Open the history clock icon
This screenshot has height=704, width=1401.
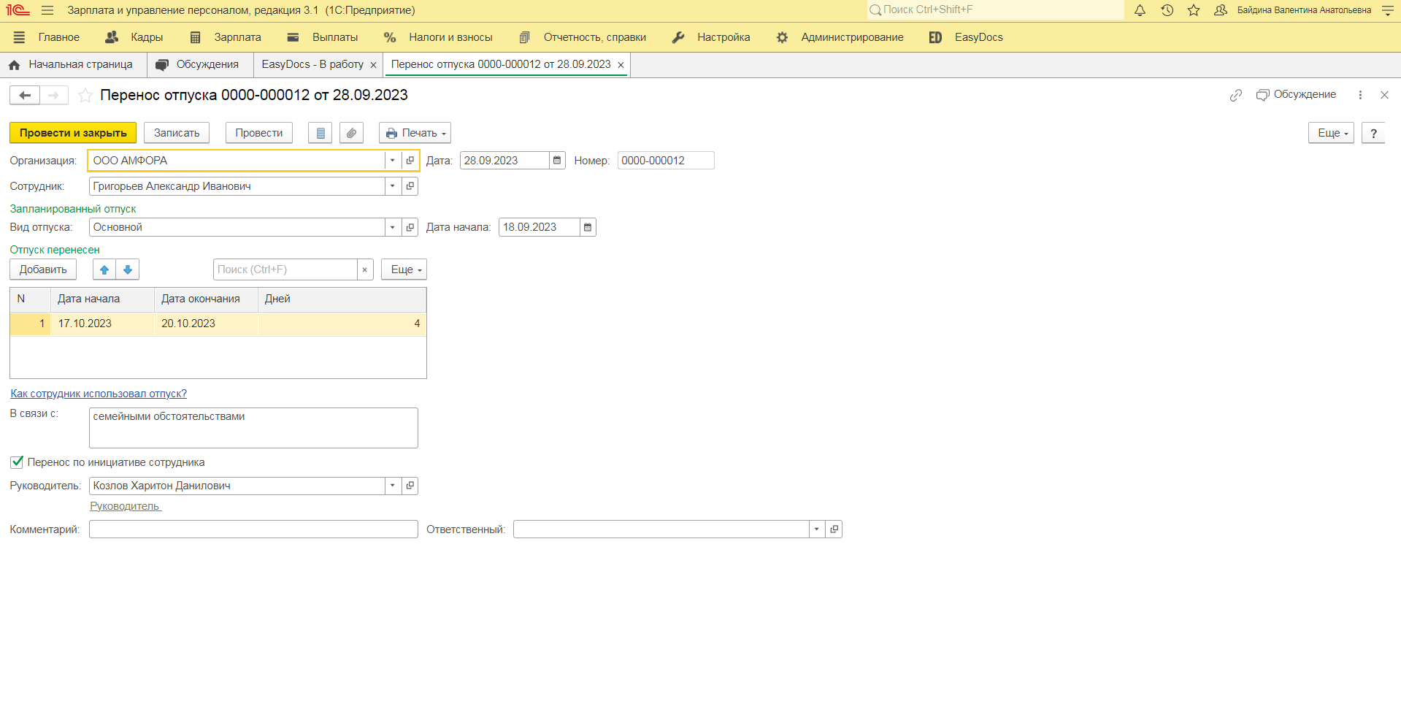[1167, 10]
